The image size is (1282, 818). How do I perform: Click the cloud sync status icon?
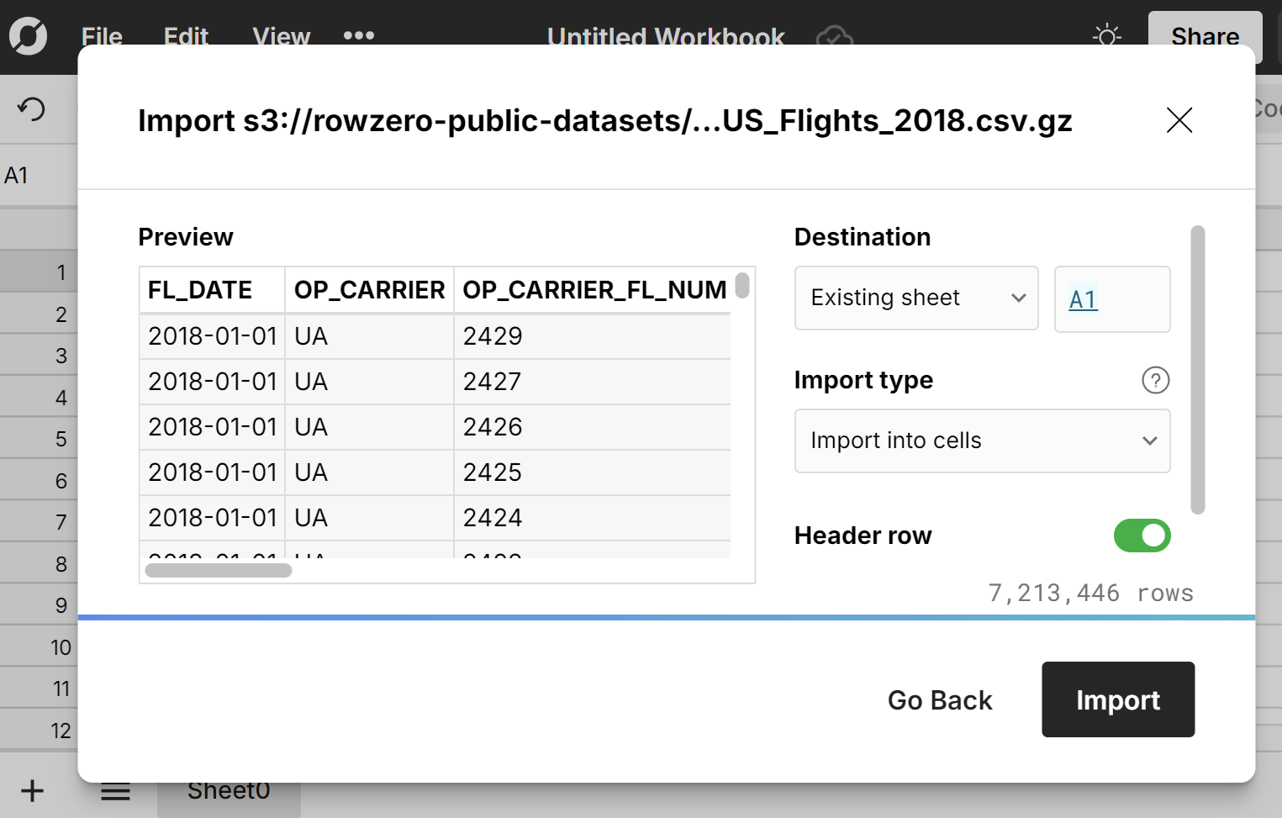coord(834,37)
